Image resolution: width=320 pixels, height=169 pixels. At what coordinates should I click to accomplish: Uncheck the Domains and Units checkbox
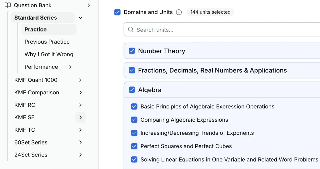pyautogui.click(x=117, y=12)
